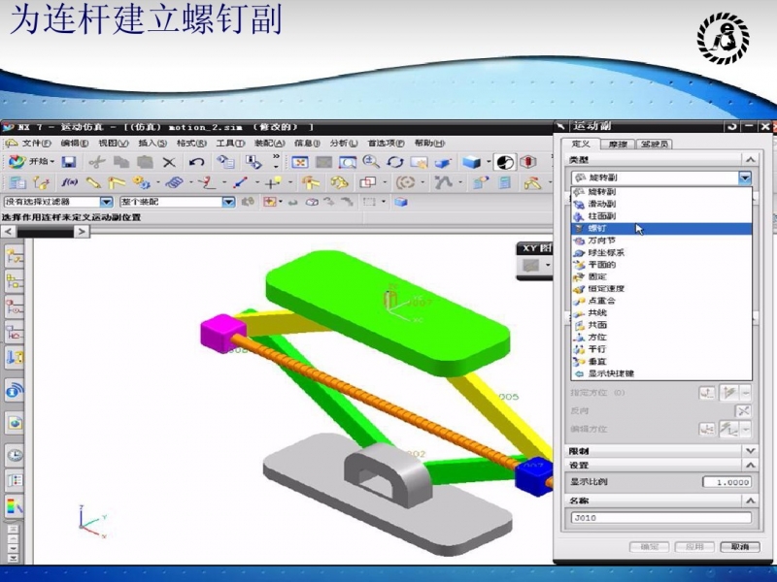Click the reverse direction (反向) icon
This screenshot has width=777, height=582.
click(742, 410)
